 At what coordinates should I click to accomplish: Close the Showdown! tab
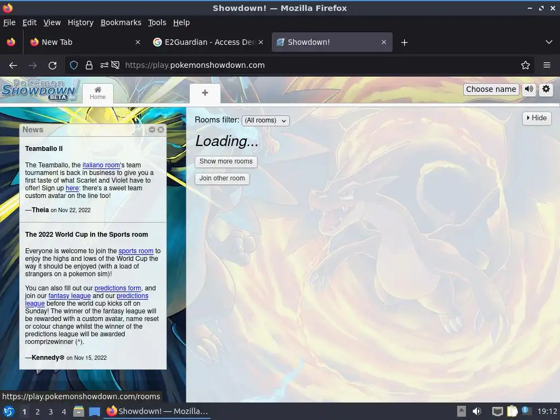[x=383, y=42]
